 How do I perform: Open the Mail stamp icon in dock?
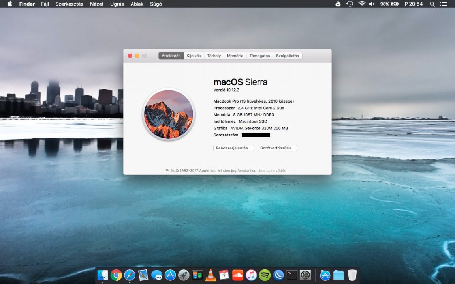click(143, 275)
